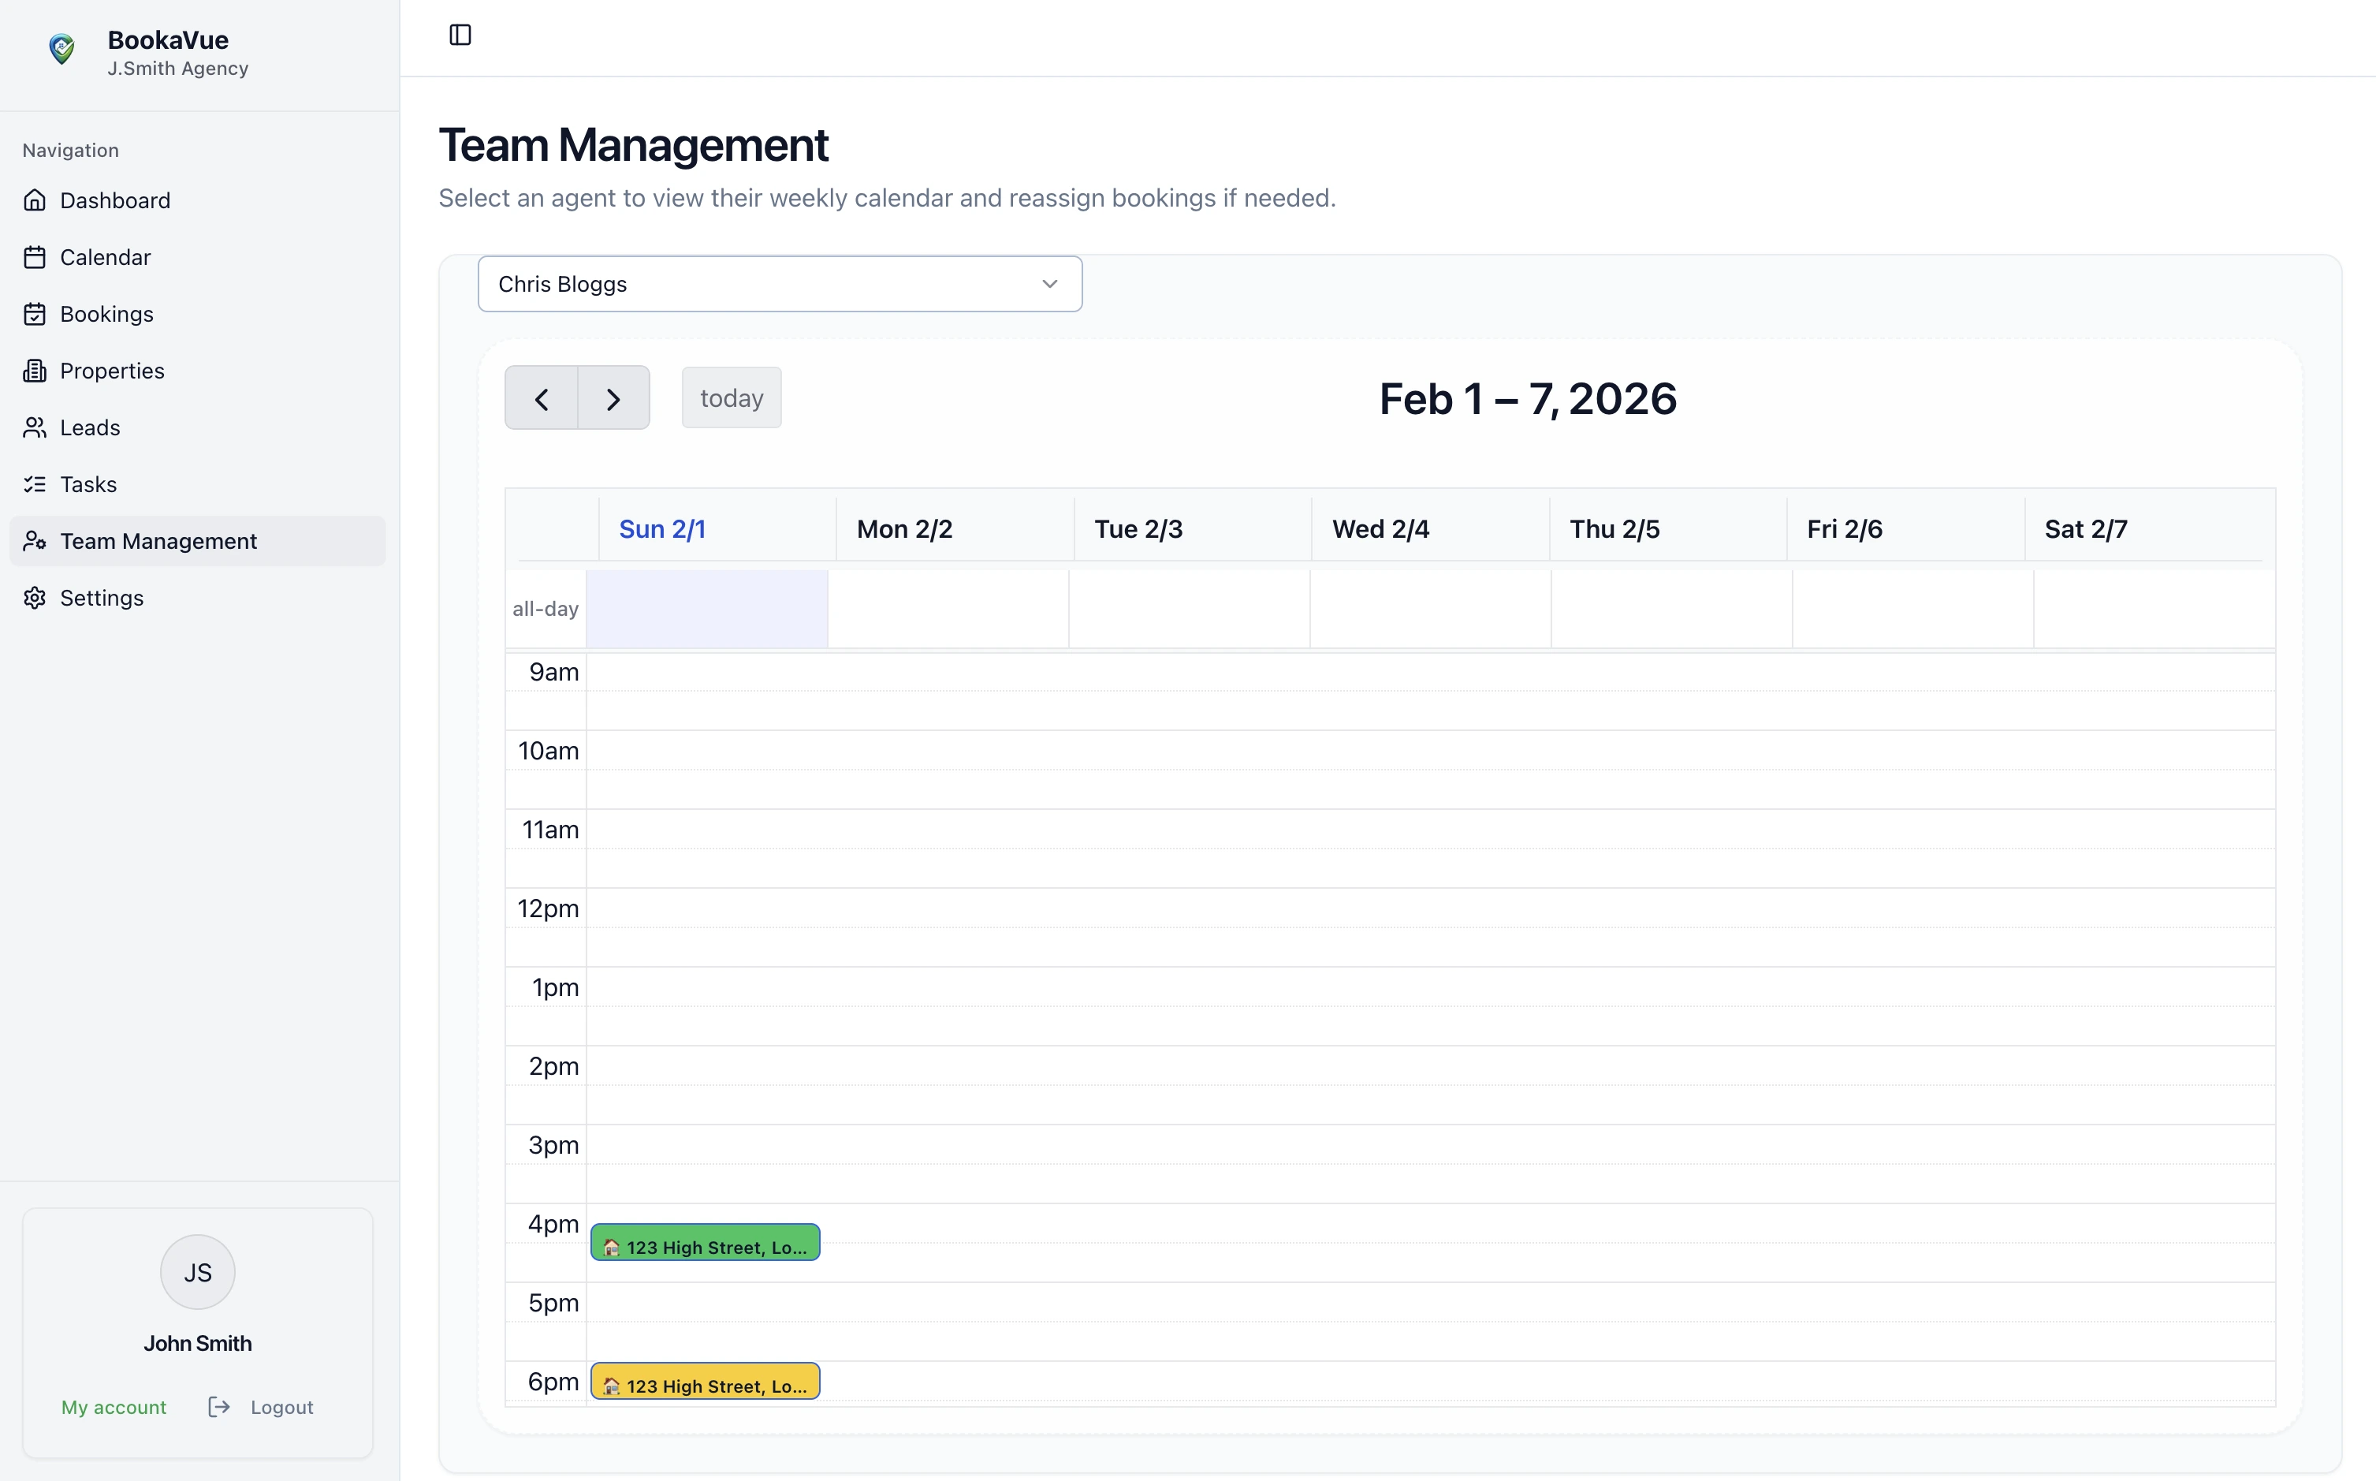Click the BookaVue shield logo

click(61, 49)
